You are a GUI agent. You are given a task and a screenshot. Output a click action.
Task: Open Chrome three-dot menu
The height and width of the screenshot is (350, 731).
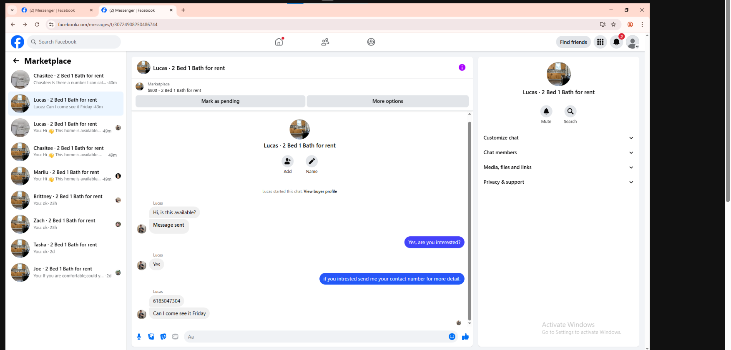(x=642, y=25)
